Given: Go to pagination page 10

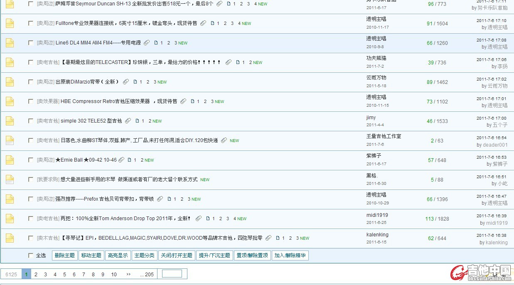Looking at the screenshot, I should click(x=114, y=274).
